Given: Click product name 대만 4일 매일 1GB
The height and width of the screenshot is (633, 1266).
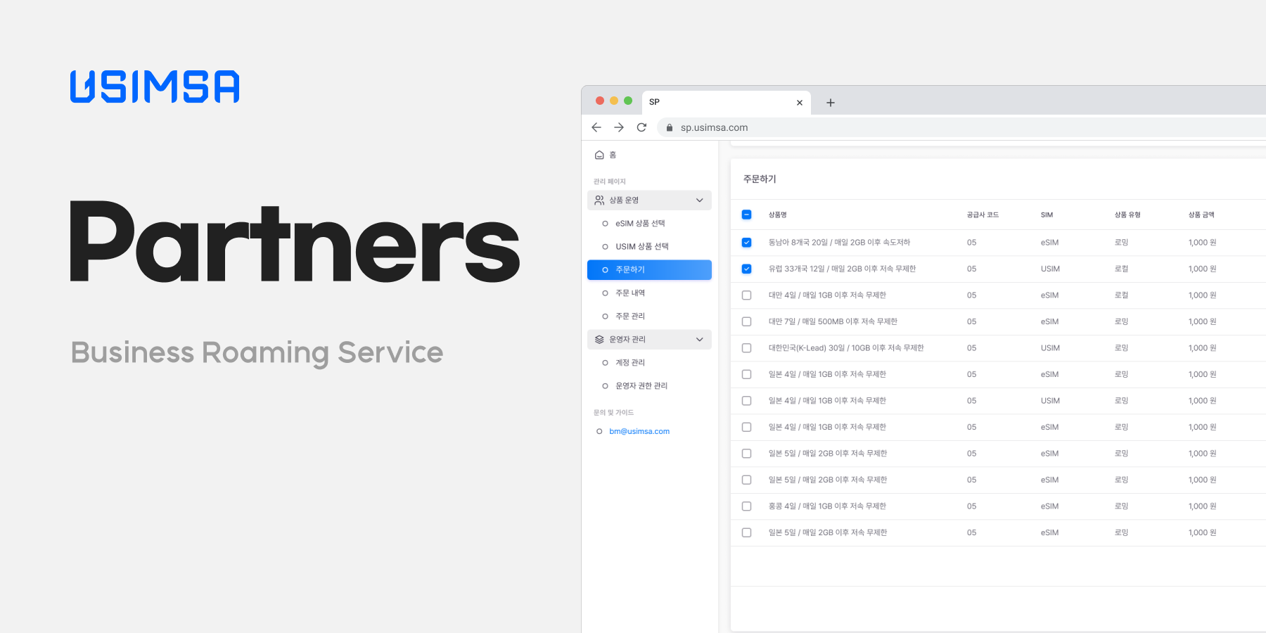Looking at the screenshot, I should [x=827, y=295].
